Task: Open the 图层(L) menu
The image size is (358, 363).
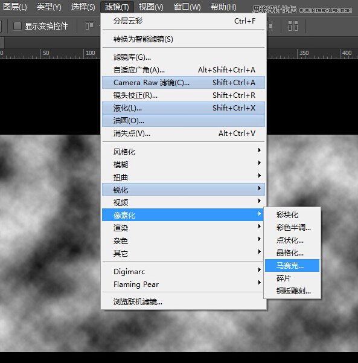Action: pyautogui.click(x=15, y=7)
